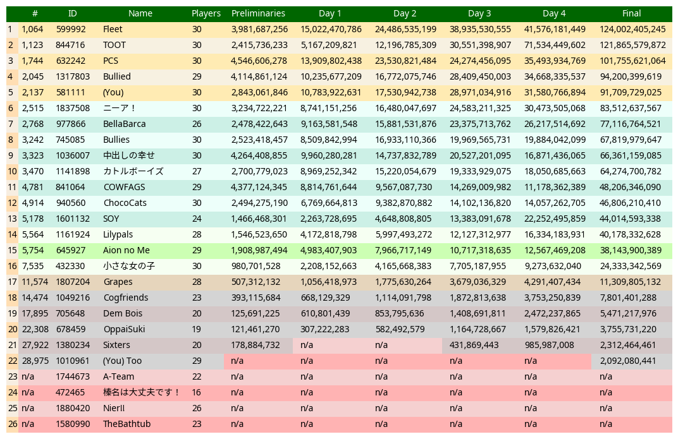Select the team name SOY
This screenshot has height=439, width=678.
[111, 219]
